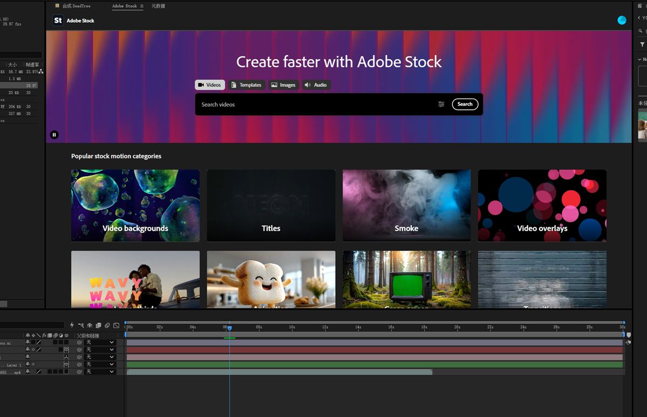
Task: Toggle 3D layer switch for Layer 1
Action: pos(66,364)
